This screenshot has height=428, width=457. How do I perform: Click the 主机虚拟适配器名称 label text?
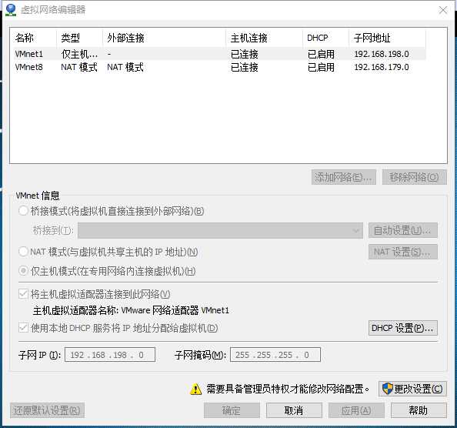tap(75, 310)
